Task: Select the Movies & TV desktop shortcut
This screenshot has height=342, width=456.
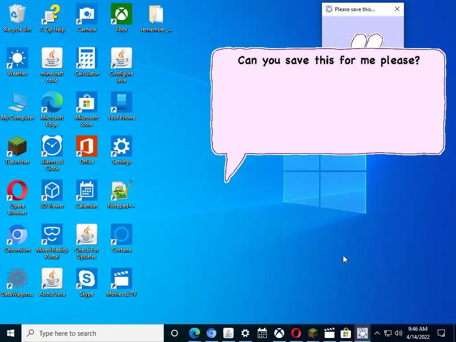Action: pos(121,282)
